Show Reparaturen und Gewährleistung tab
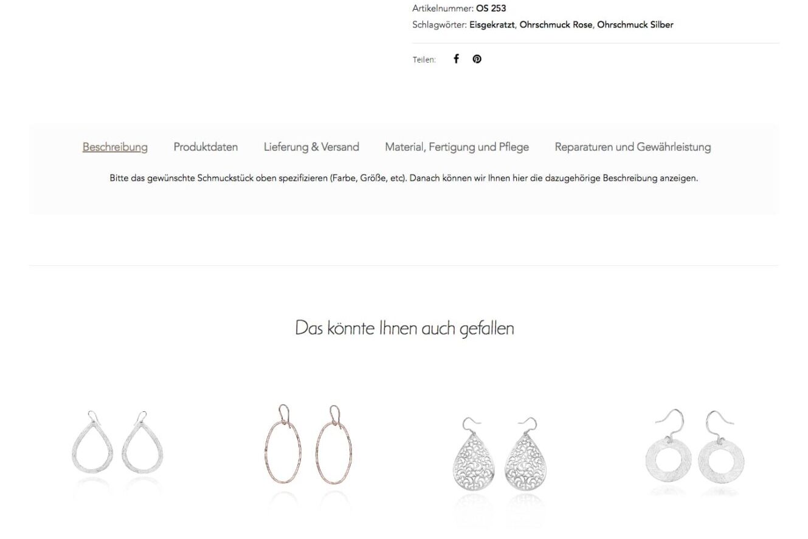Viewport: 808px width, 539px height. tap(633, 147)
